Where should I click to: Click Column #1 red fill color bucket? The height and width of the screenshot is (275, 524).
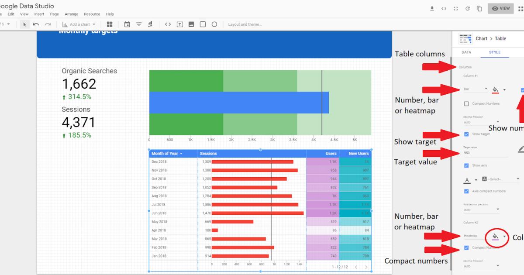[x=495, y=89]
